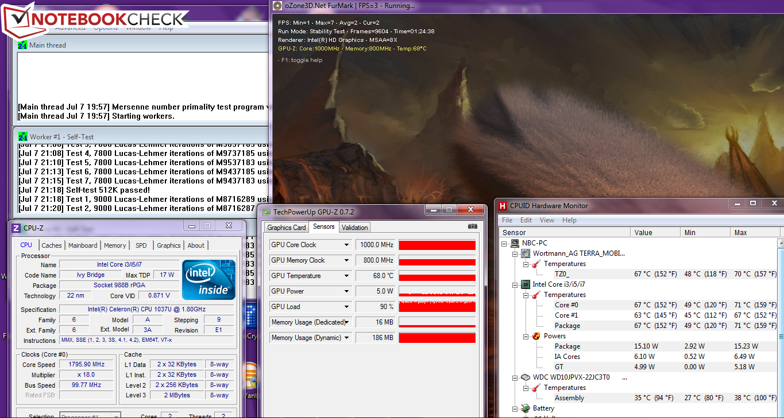Click the camera screenshot icon in GPU-Z

[473, 226]
